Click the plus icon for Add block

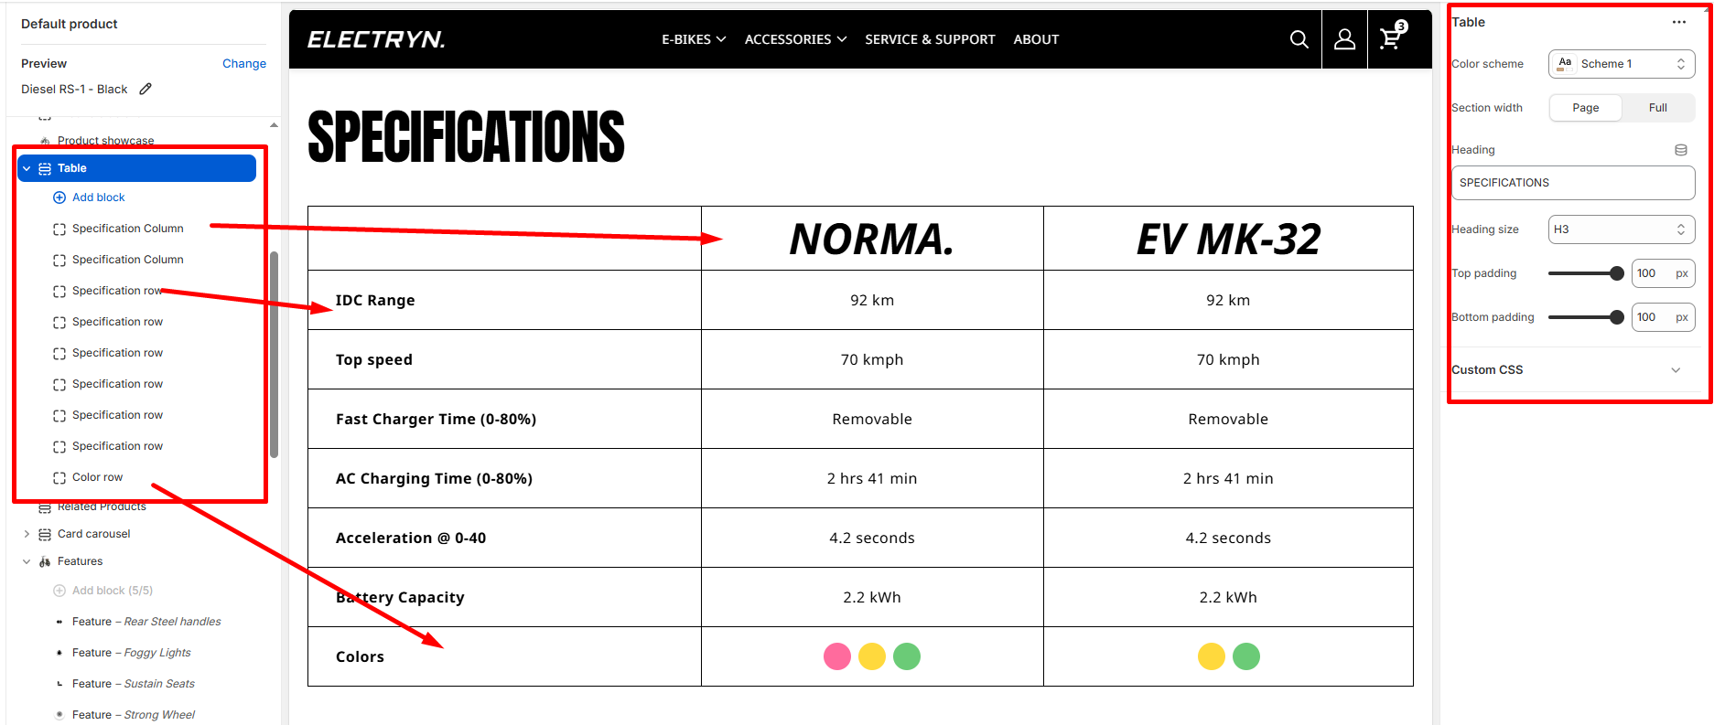[59, 197]
